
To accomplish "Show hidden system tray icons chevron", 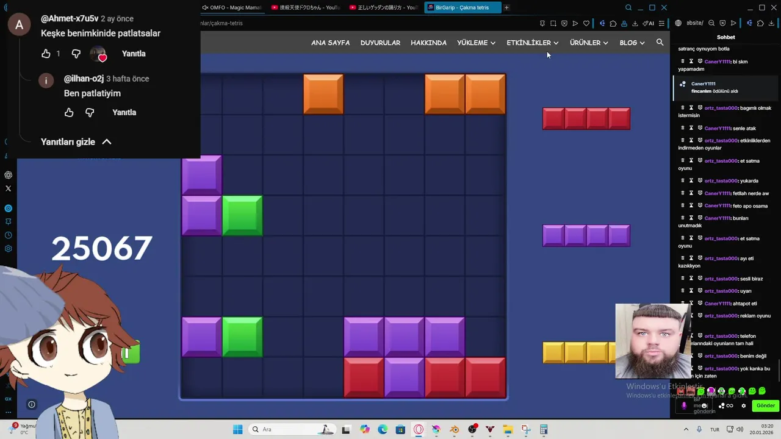I will (x=686, y=429).
